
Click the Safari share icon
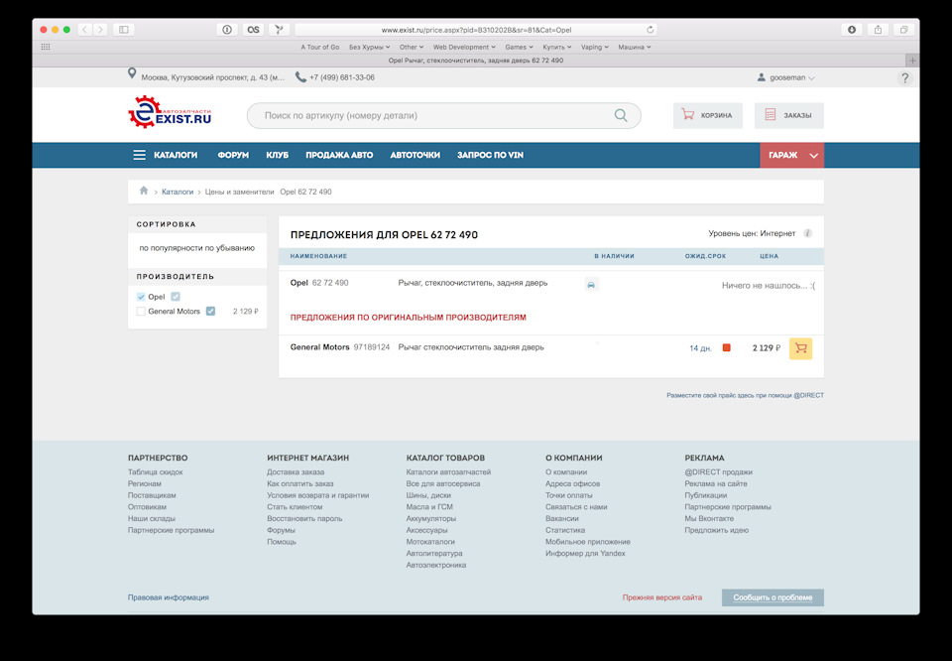pyautogui.click(x=878, y=29)
